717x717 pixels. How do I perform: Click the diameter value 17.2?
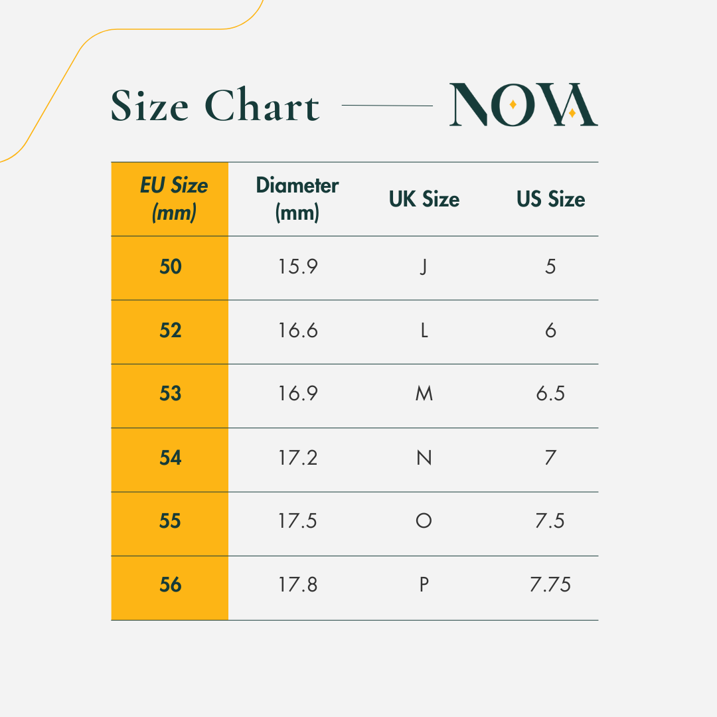[x=297, y=457]
